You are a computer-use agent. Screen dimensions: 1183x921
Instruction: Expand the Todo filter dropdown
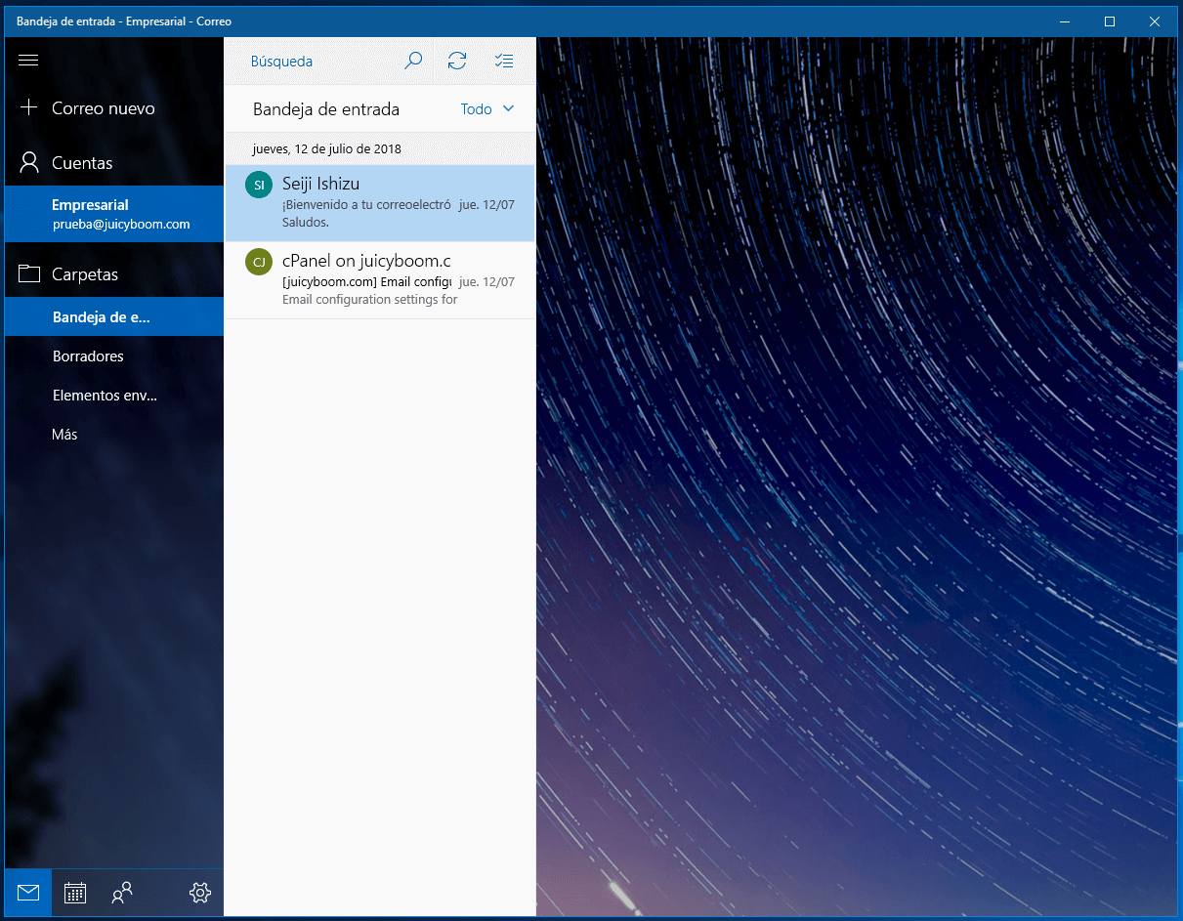[486, 109]
